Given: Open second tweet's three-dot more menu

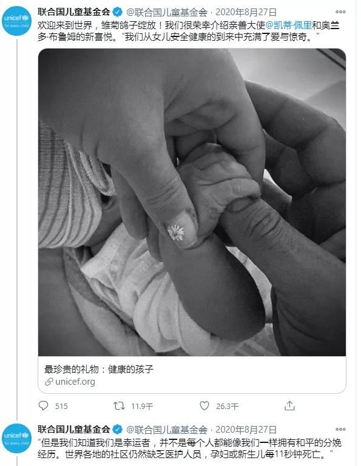Looking at the screenshot, I should tap(340, 429).
